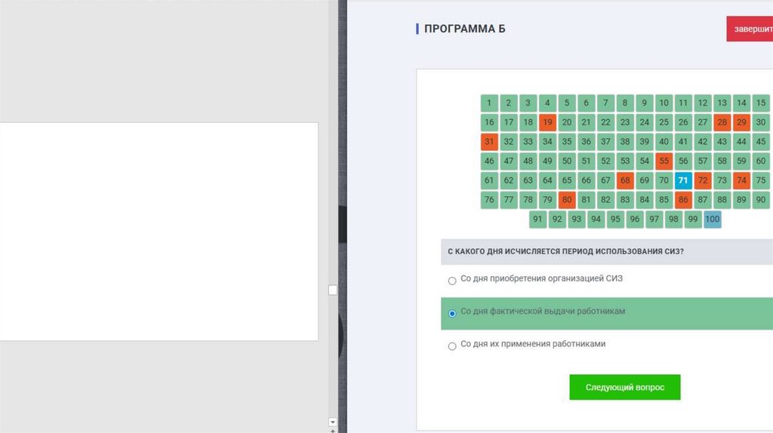Select radio option 'Со дня их применения работниками'
This screenshot has width=773, height=433.
(x=452, y=346)
